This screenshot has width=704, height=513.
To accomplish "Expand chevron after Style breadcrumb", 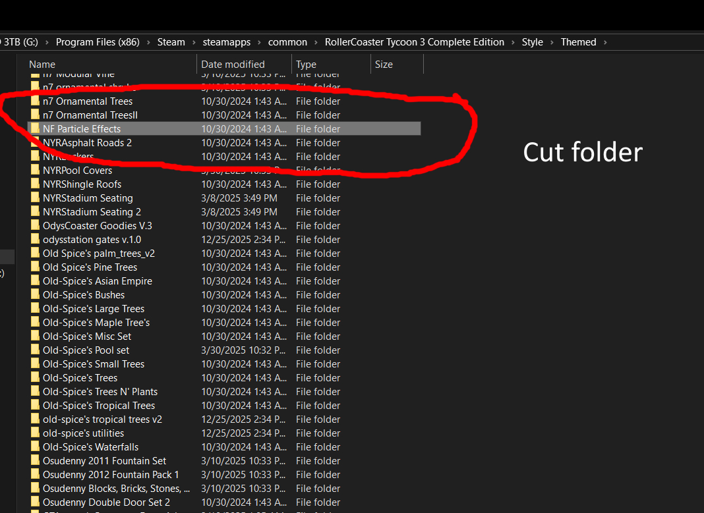I will 552,42.
